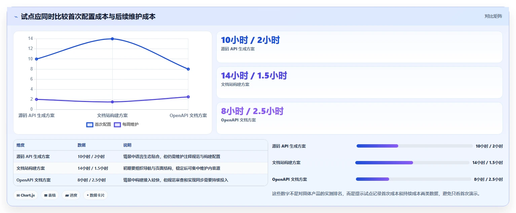The image size is (516, 213).
Task: Open the 10小时 / 2小时 data card
Action: pos(359,47)
